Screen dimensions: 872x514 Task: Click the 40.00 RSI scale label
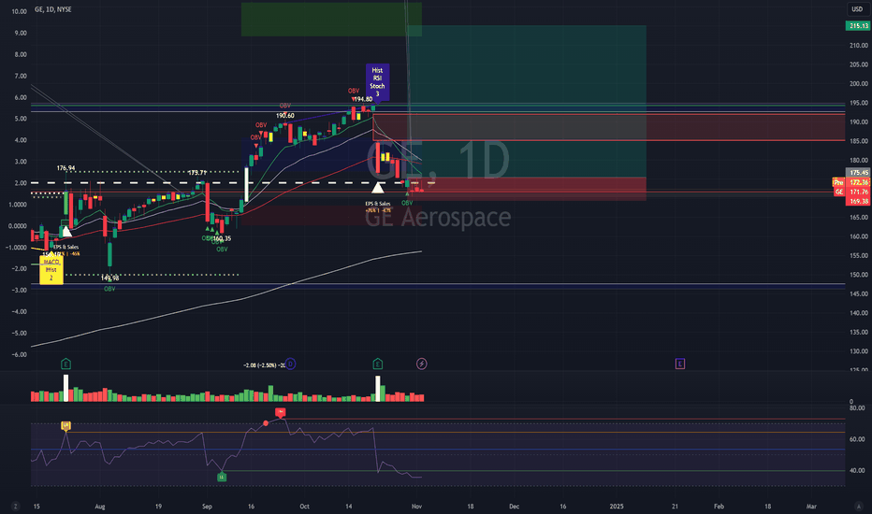[857, 471]
